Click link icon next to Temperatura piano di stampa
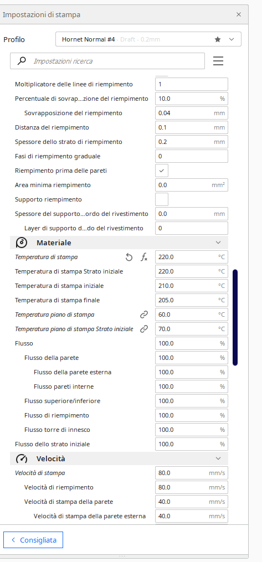Screen dimensions: 262x562 point(143,314)
